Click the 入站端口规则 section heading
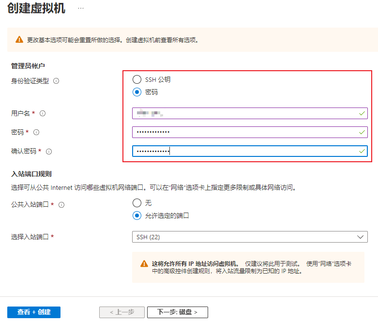This screenshot has height=323, width=378. tap(31, 174)
